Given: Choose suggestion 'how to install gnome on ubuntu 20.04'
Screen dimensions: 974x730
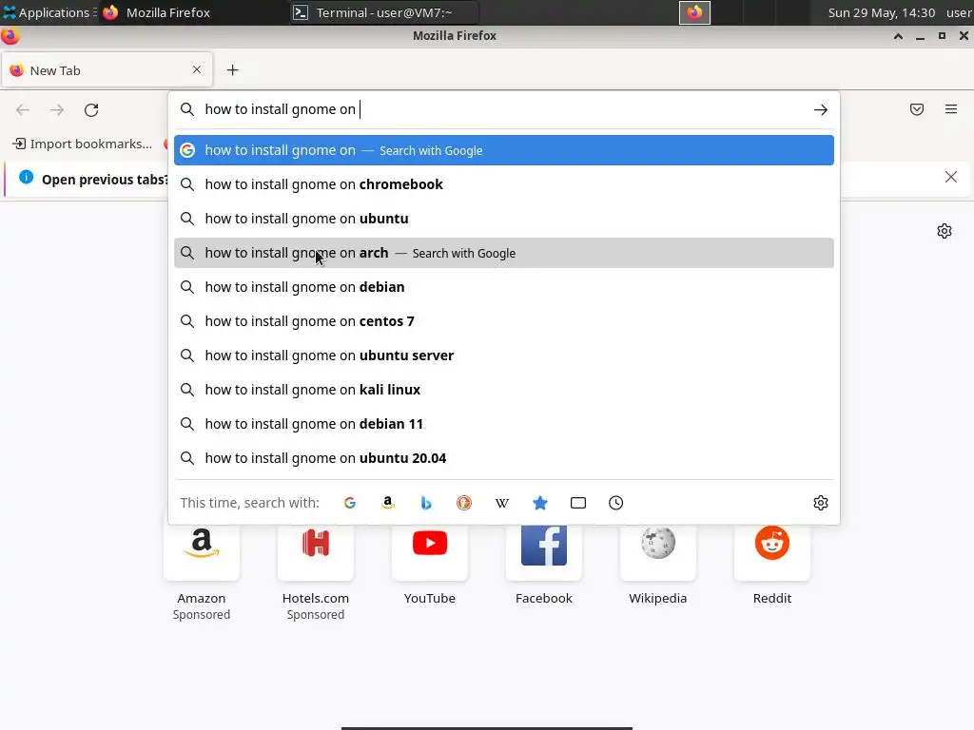Looking at the screenshot, I should 504,458.
